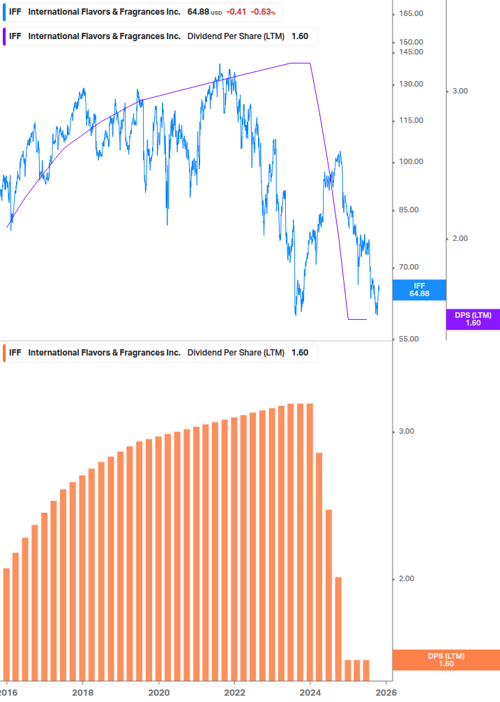The height and width of the screenshot is (702, 500).
Task: Click the purple Dividend Per Share legend
Action: (x=160, y=36)
